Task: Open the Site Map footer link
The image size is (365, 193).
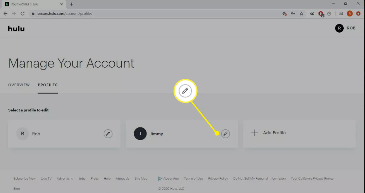Action: pyautogui.click(x=141, y=179)
